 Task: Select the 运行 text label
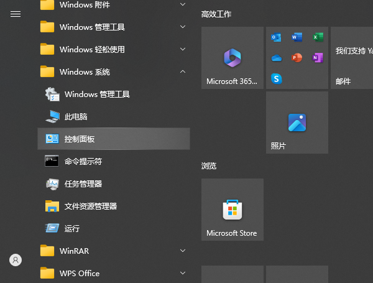click(72, 228)
